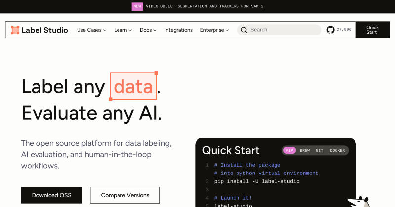
Task: Expand the Learn menu
Action: pyautogui.click(x=123, y=30)
